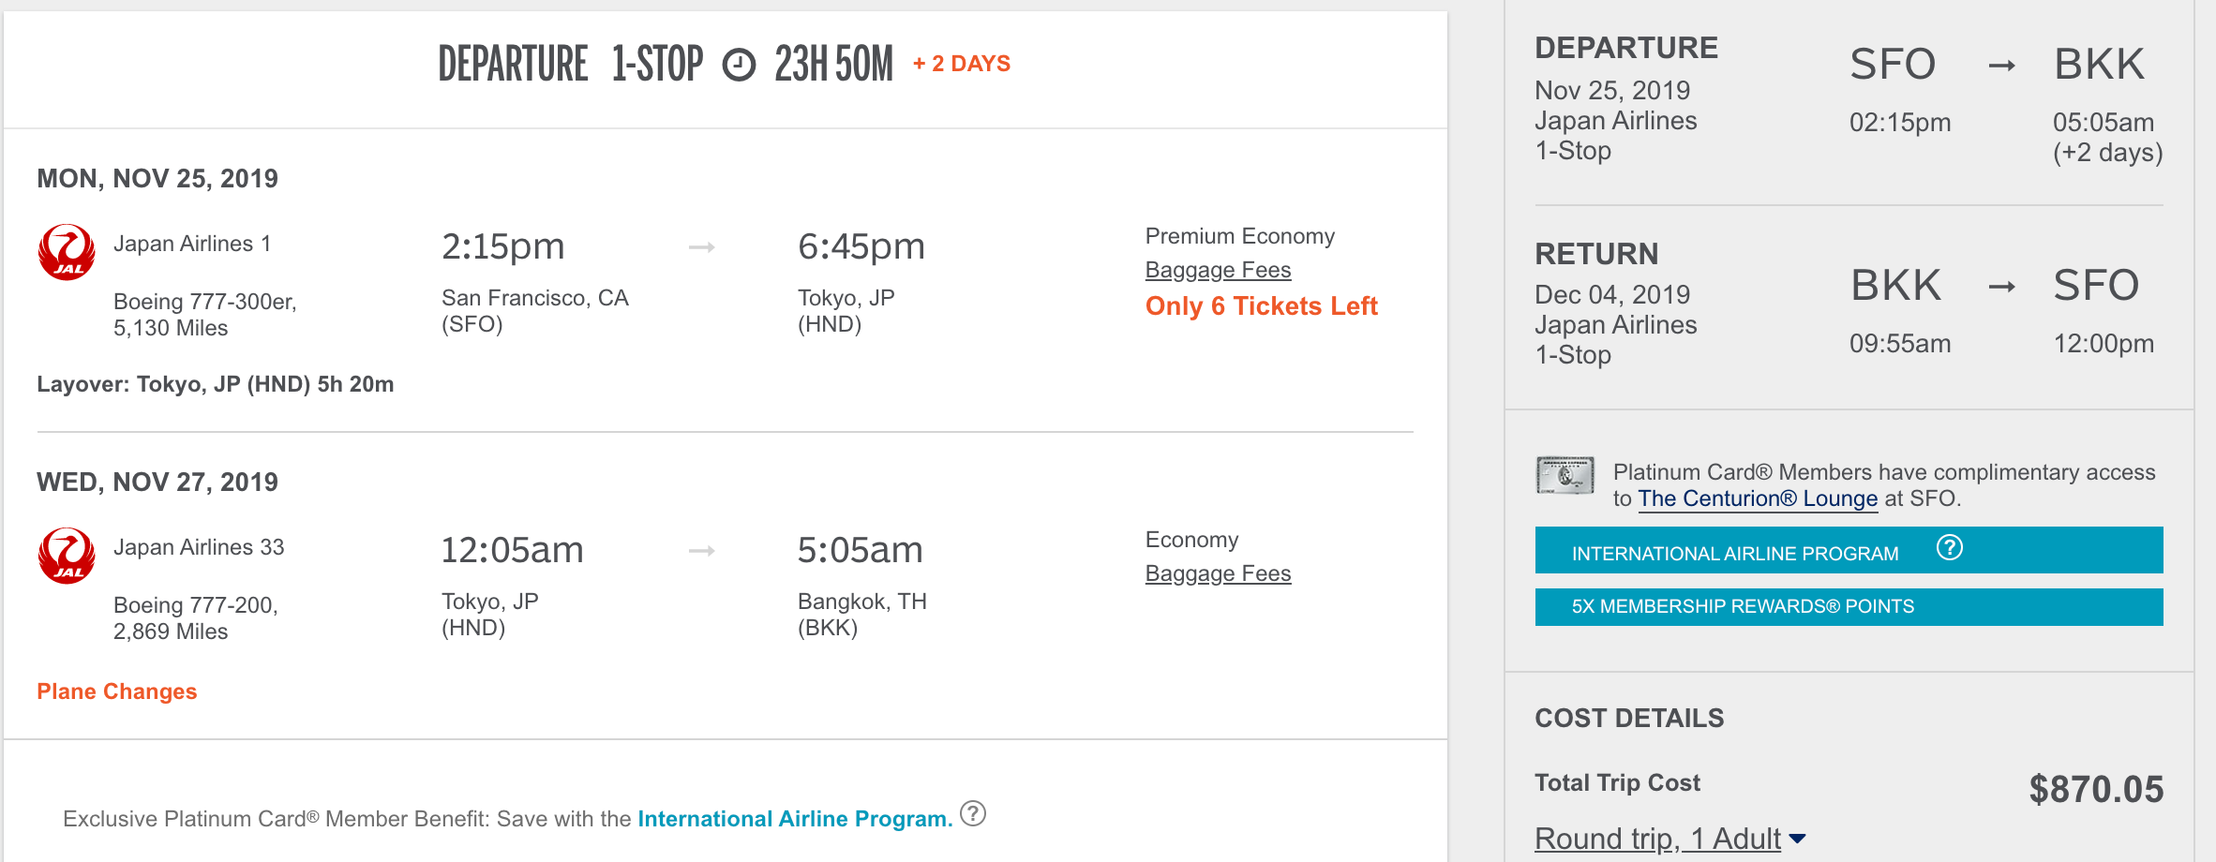The height and width of the screenshot is (862, 2216).
Task: Follow The Centurion Lounge link
Action: 1758,498
